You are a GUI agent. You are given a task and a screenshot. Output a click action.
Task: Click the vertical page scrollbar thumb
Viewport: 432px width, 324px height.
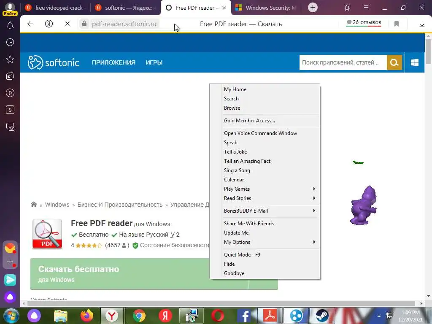pos(428,51)
